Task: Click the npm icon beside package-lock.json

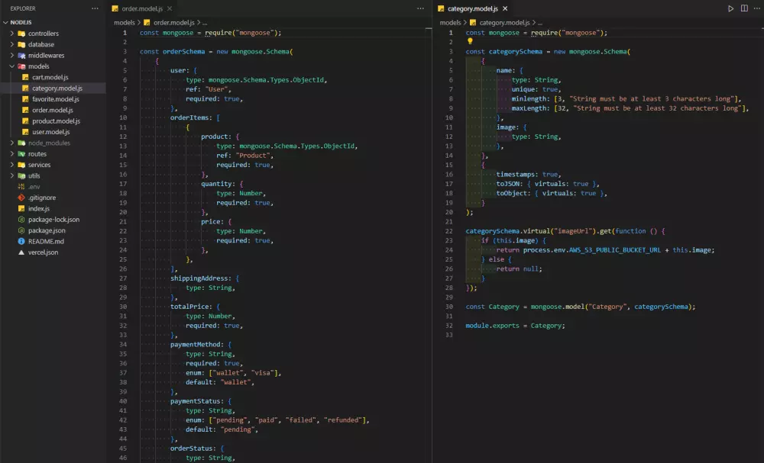Action: point(21,220)
